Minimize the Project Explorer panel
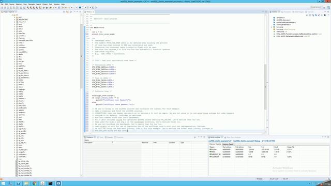Image resolution: width=331 pixels, height=186 pixels. point(77,12)
